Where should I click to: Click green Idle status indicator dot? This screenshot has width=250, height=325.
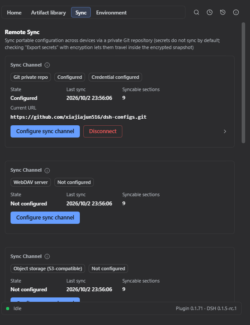click(8, 309)
